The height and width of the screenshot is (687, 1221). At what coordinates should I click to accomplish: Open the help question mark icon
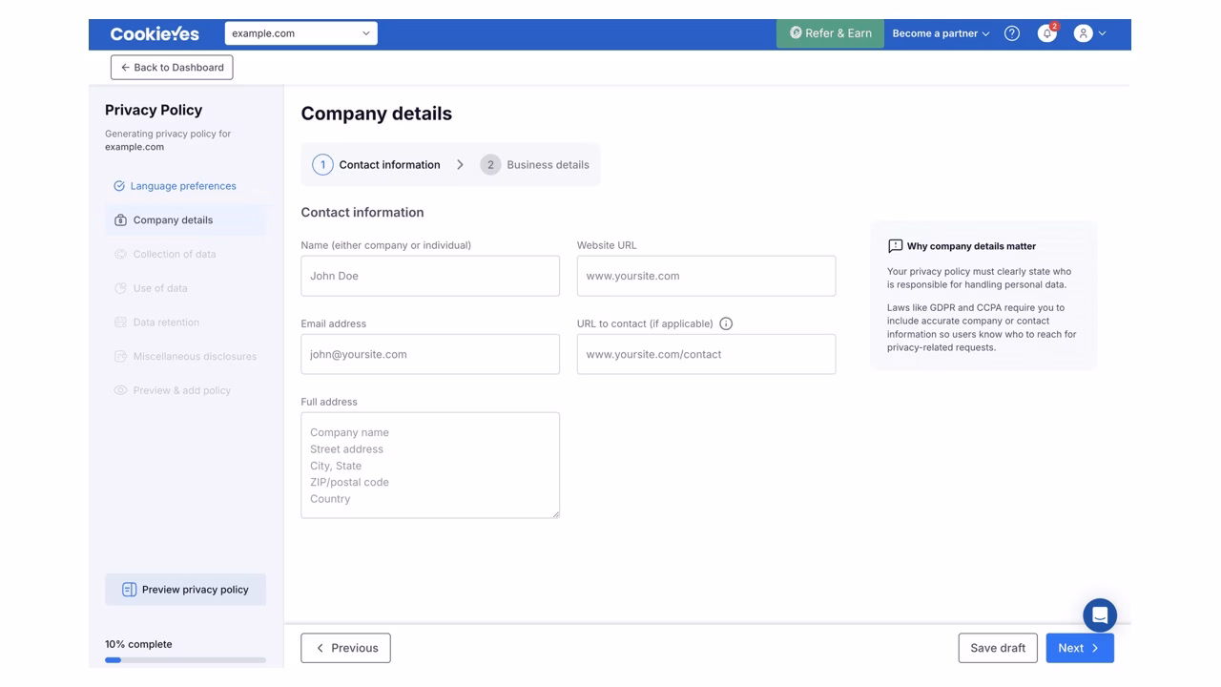(1012, 33)
